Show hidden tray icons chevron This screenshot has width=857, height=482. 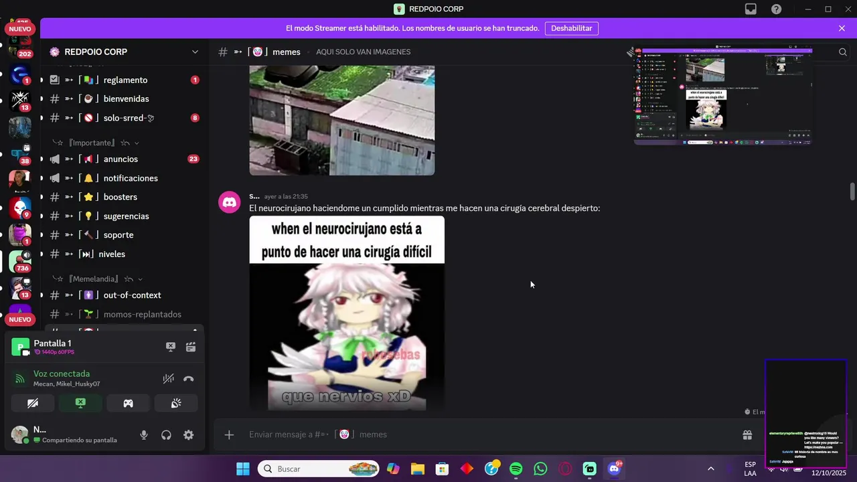coord(710,469)
